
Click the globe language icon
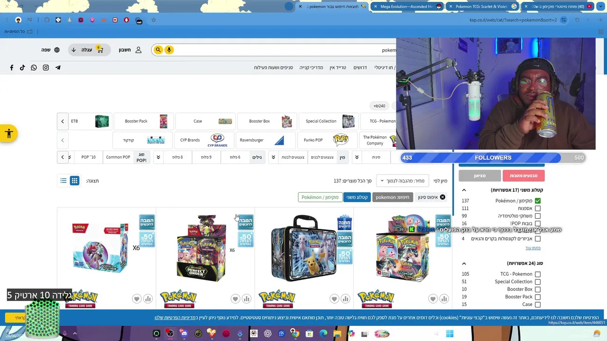point(57,50)
